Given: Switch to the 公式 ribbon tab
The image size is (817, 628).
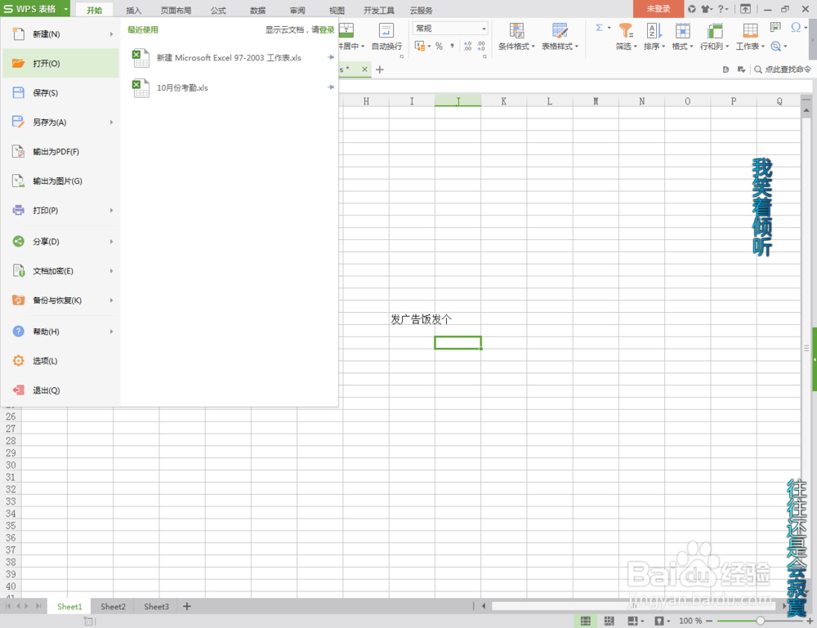Looking at the screenshot, I should click(218, 11).
